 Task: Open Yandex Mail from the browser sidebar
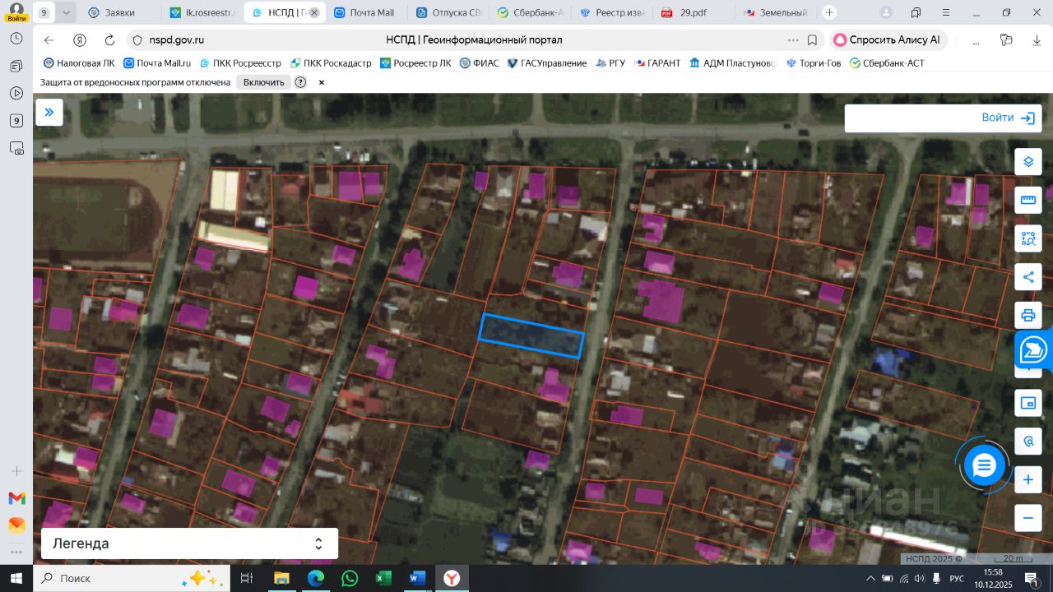(16, 525)
